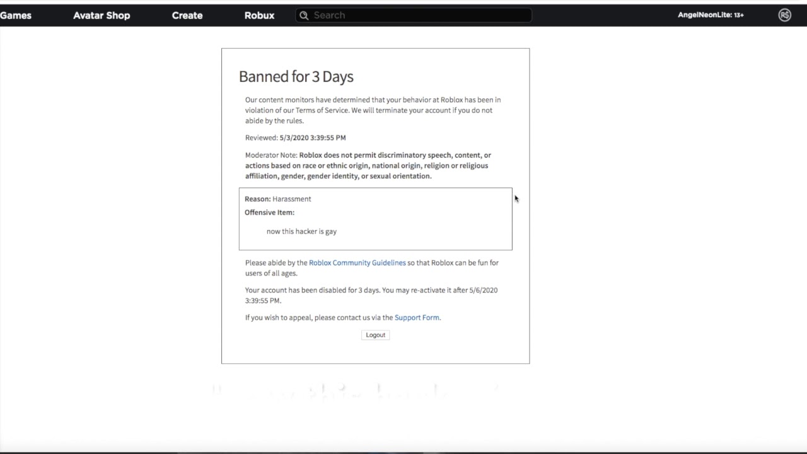Select the offensive item quote text
The image size is (807, 454).
[x=301, y=231]
